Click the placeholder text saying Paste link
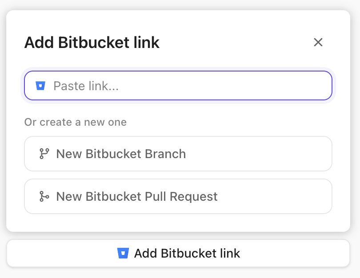Image resolution: width=360 pixels, height=278 pixels. pos(86,86)
